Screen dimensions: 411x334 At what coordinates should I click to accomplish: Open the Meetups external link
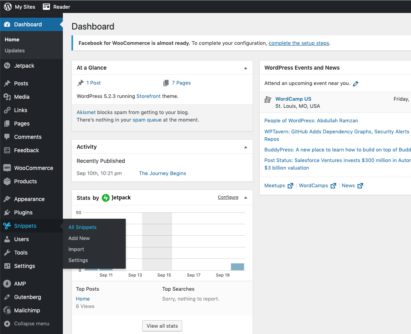[x=279, y=186]
